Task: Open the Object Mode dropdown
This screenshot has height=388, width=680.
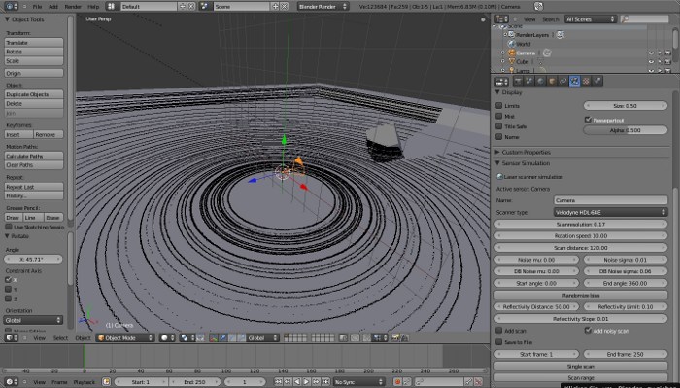Action: click(125, 337)
